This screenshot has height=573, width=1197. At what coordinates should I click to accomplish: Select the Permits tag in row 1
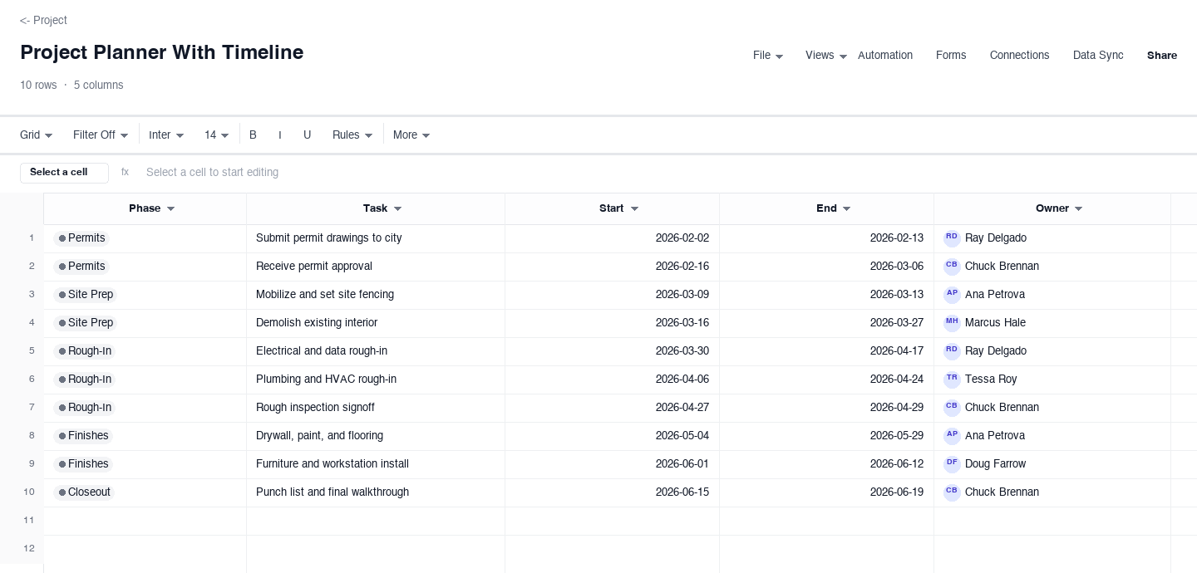pyautogui.click(x=81, y=238)
